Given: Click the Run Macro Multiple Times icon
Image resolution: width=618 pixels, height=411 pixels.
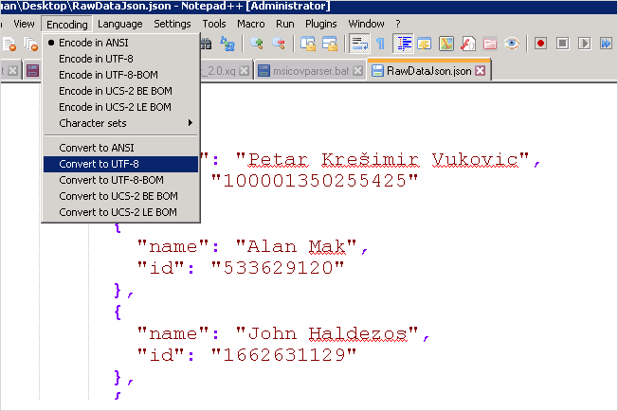Looking at the screenshot, I should [606, 43].
